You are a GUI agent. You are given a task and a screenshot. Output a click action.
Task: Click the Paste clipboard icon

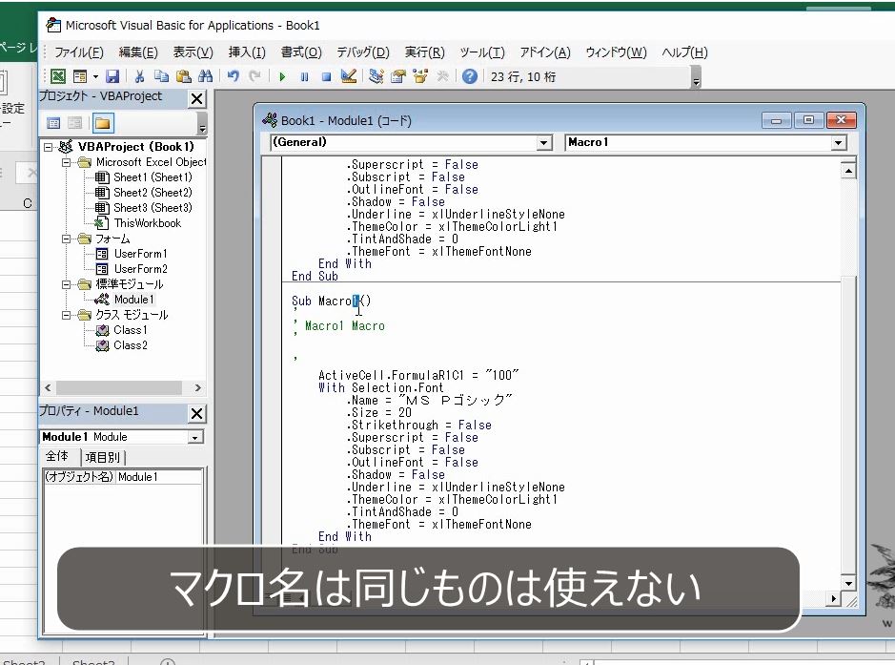tap(184, 76)
